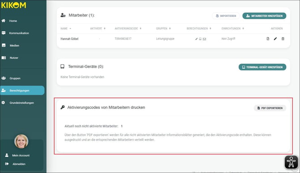Click the Berechtigungen user-lock icon
The image size is (300, 173).
[4, 91]
